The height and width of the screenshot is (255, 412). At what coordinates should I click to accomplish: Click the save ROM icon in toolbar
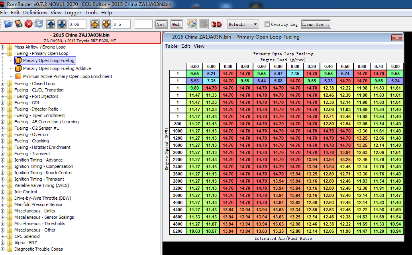click(18, 24)
